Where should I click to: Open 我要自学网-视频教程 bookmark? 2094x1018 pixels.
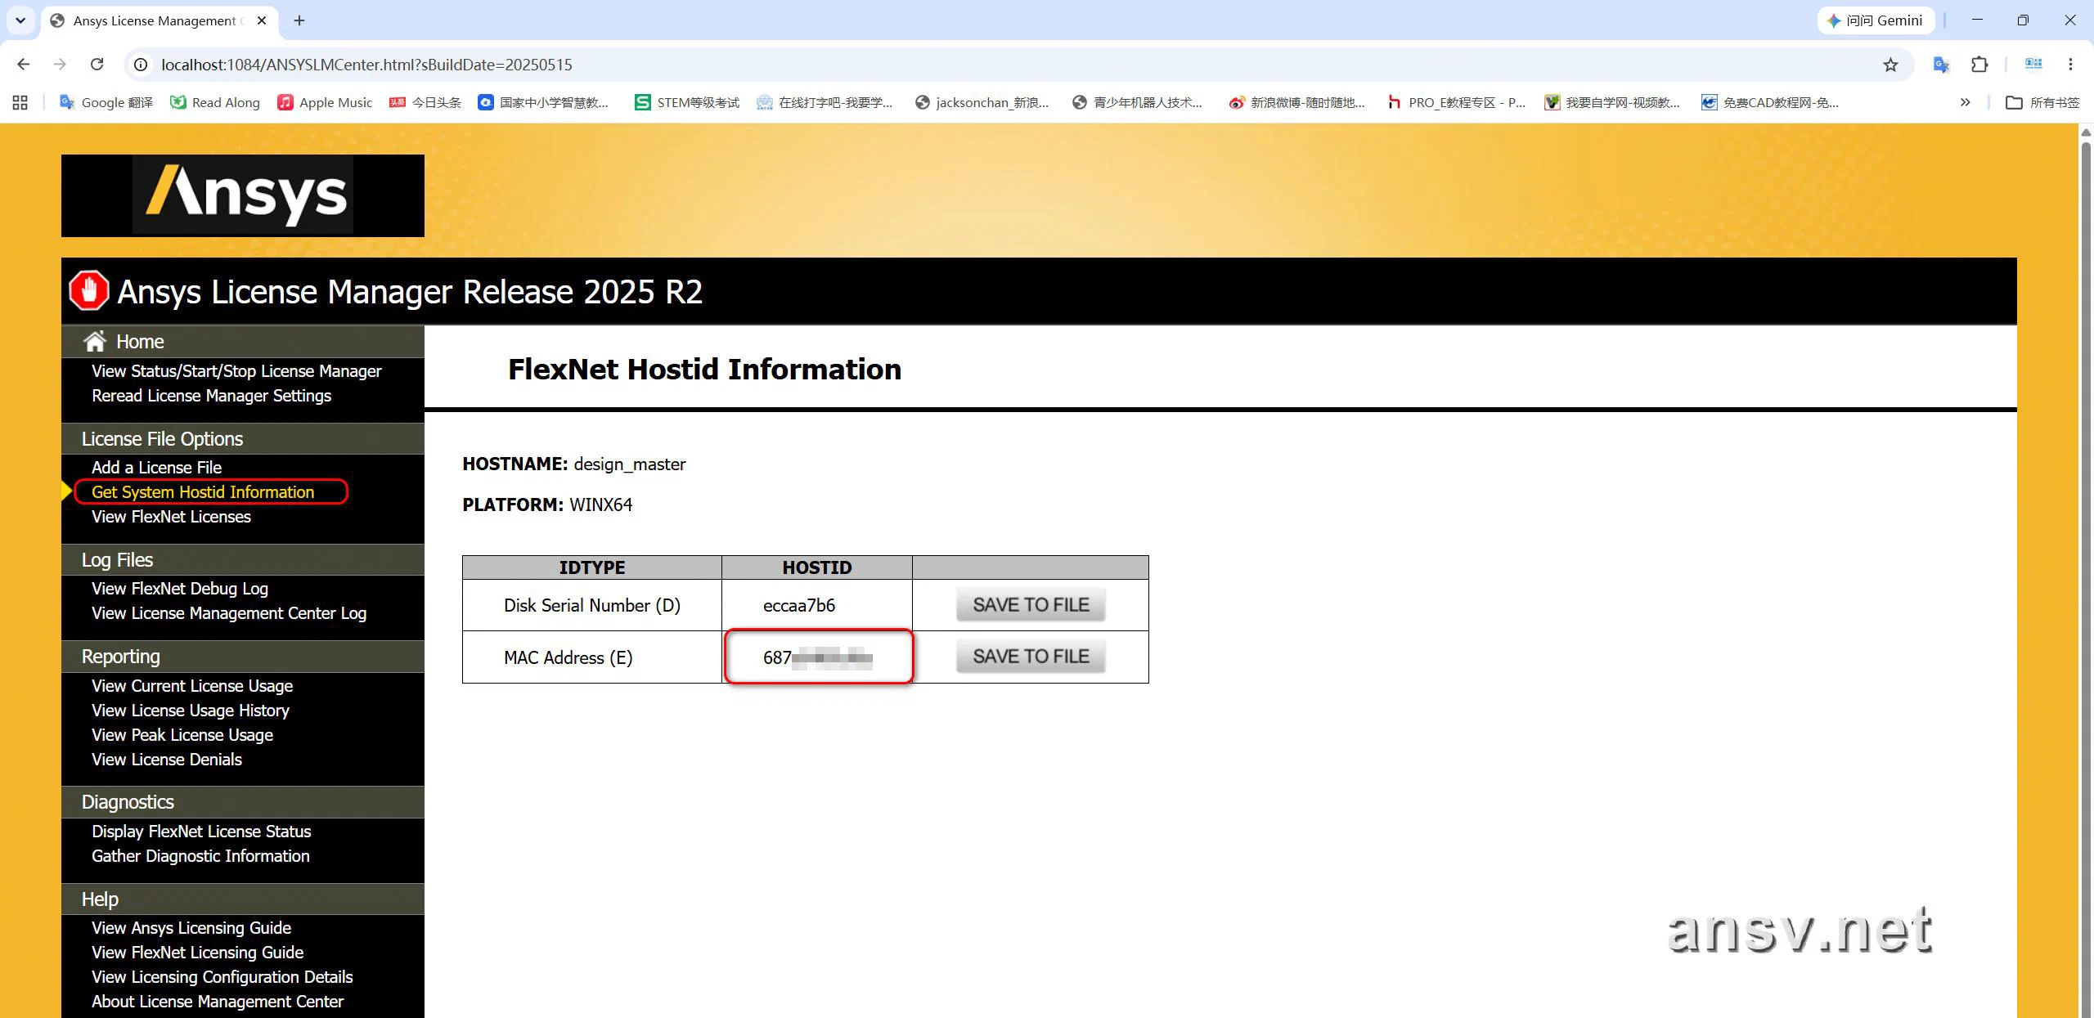pyautogui.click(x=1612, y=102)
